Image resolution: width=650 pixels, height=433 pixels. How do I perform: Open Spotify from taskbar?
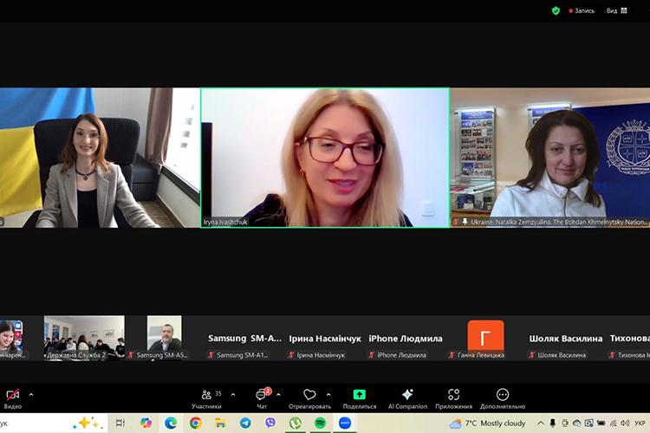320,423
